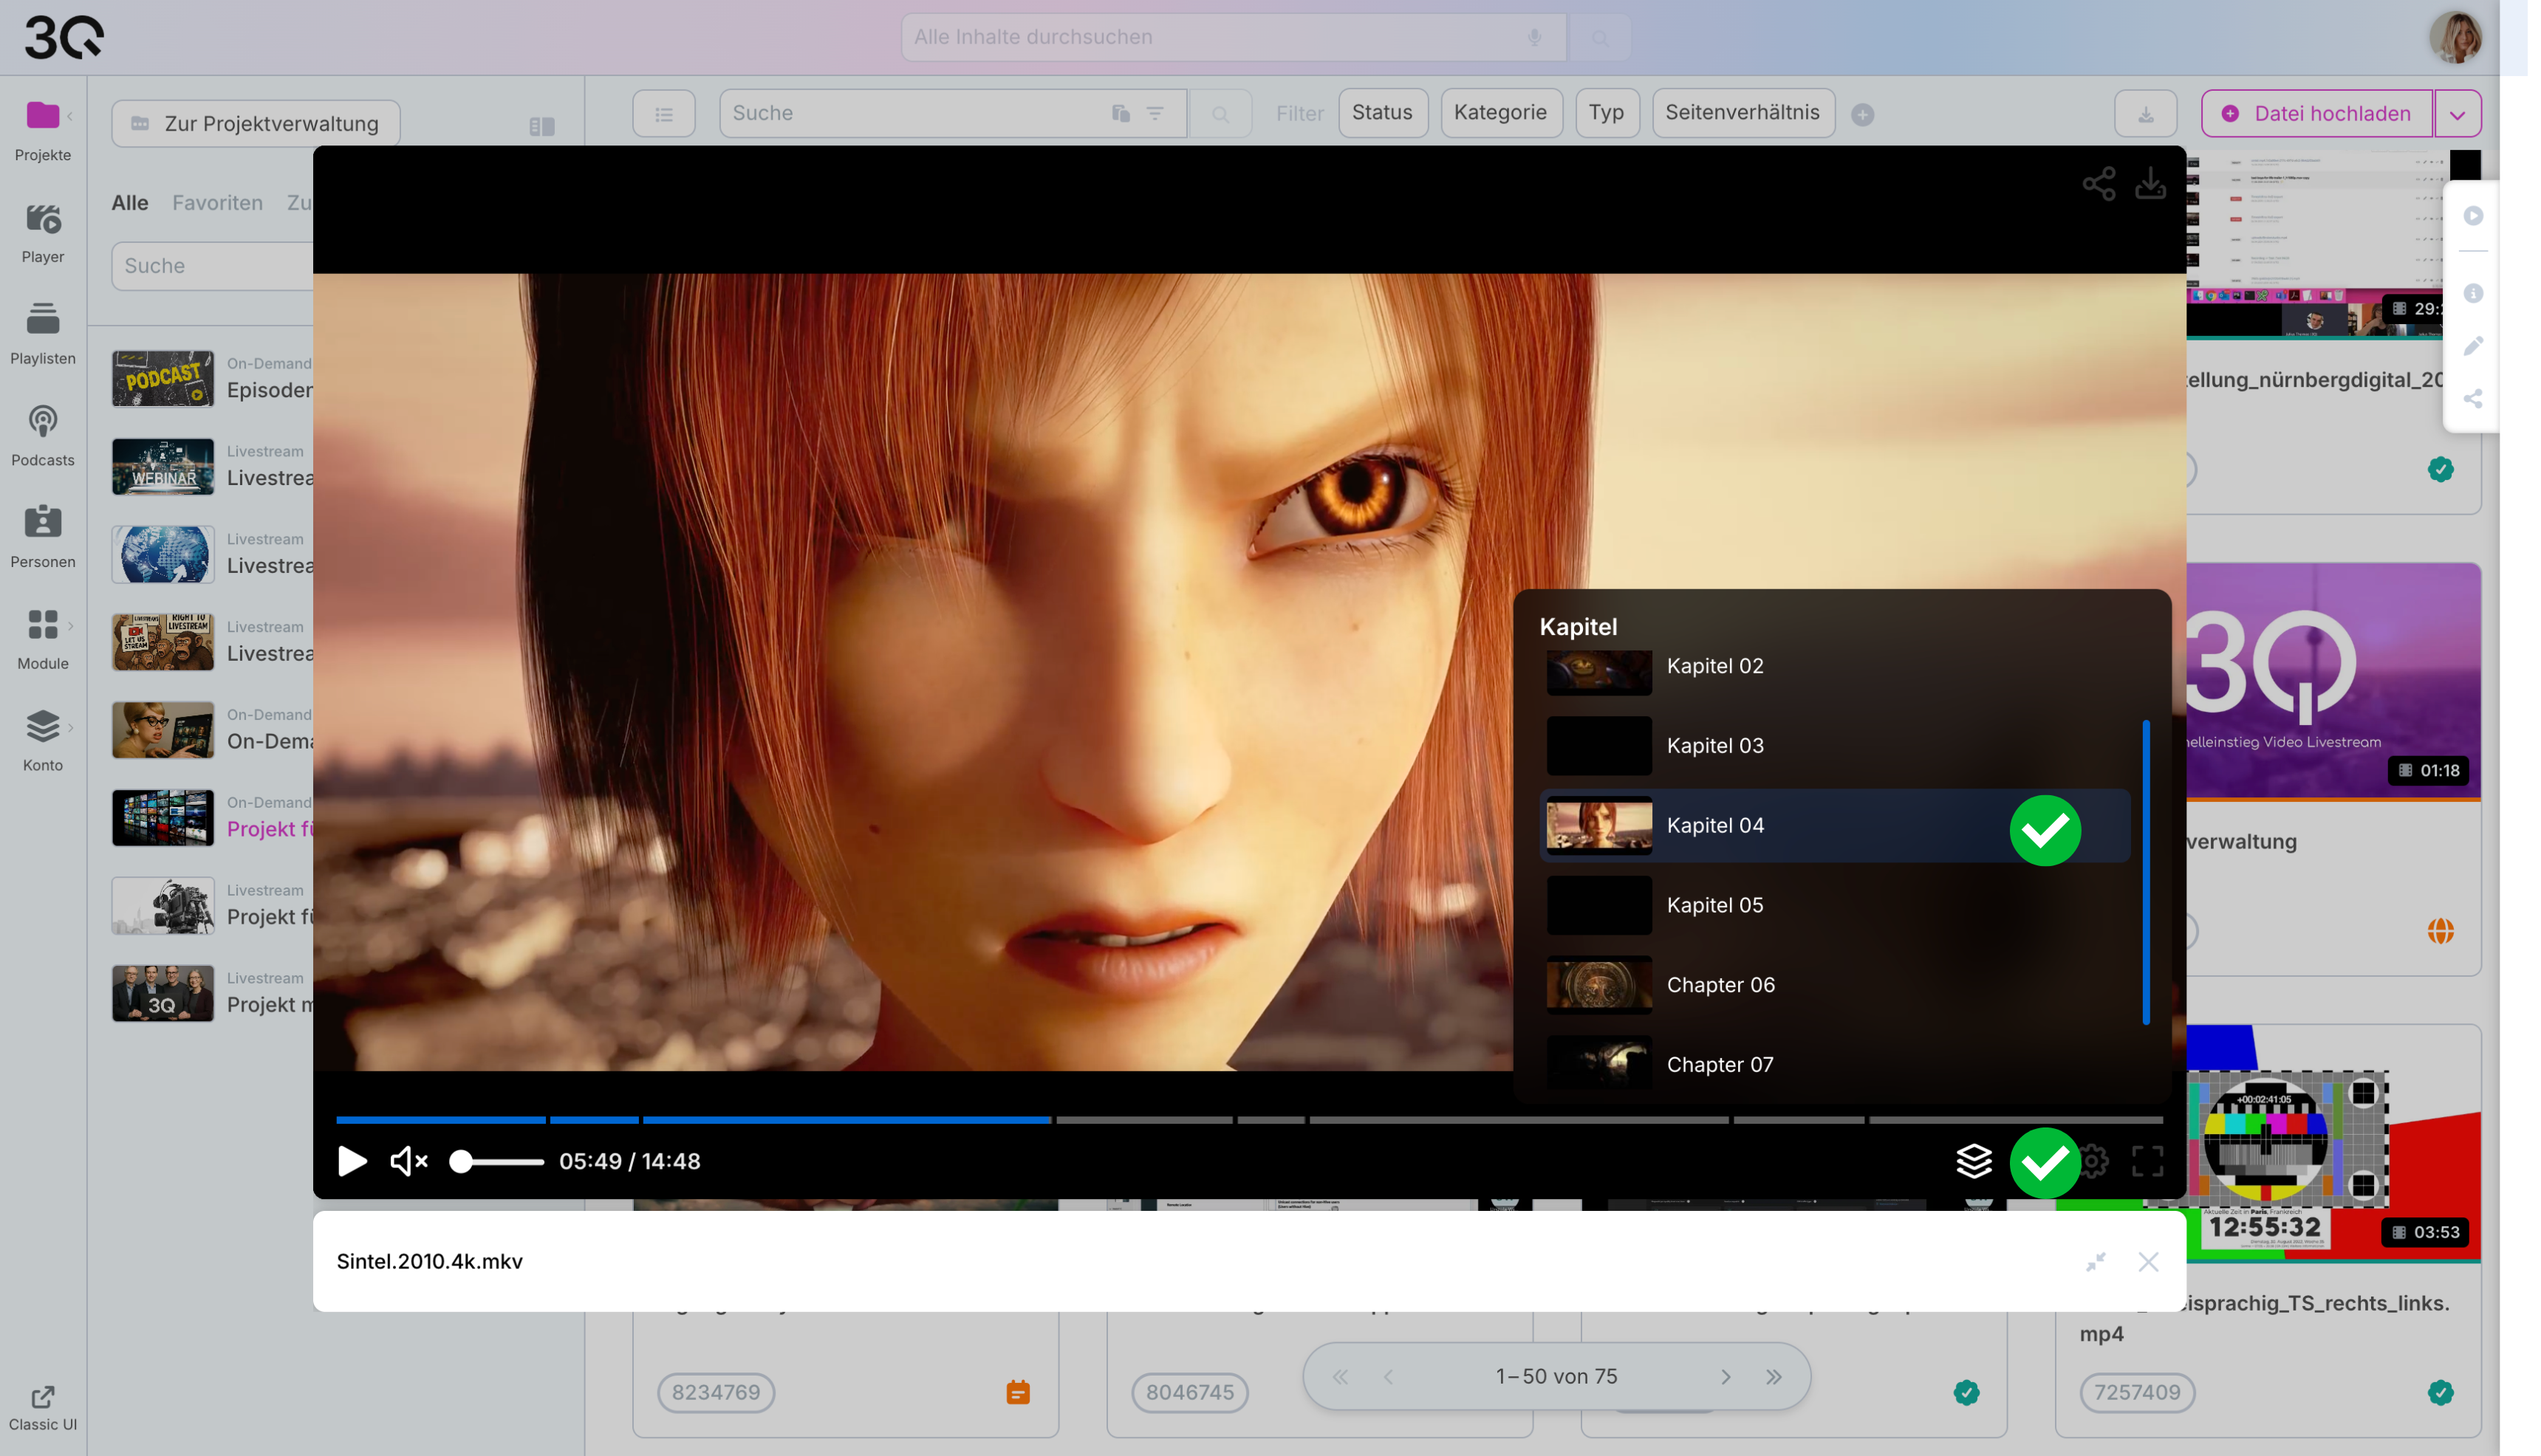Switch to the Favoriten tab
This screenshot has height=1456, width=2541.
tap(218, 204)
